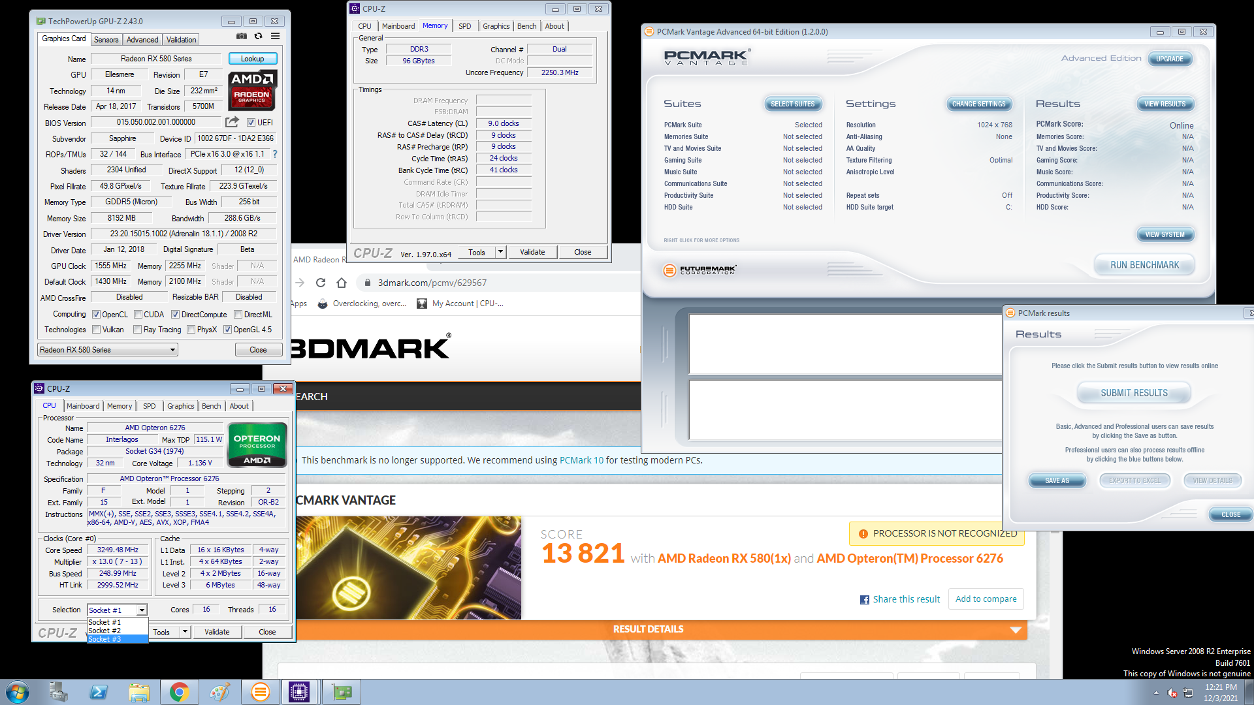The height and width of the screenshot is (705, 1254).
Task: Click Facebook icon beside Share this result
Action: (865, 600)
